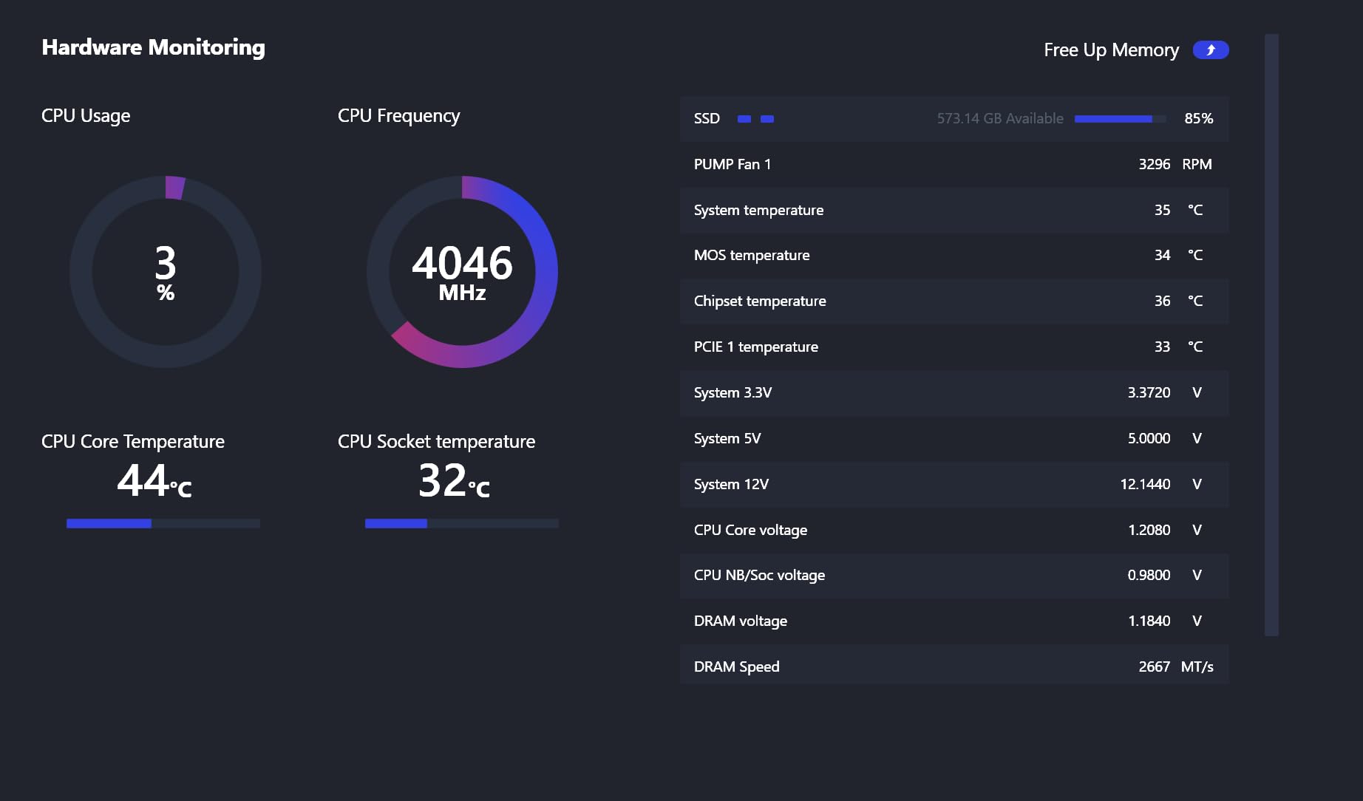Select the DRAM voltage row

coord(954,621)
